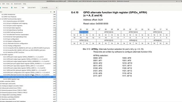Click the green down-arrow Next icon
182x102 pixels.
click(12, 8)
